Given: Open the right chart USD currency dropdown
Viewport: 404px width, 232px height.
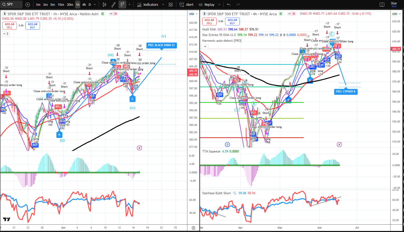Looking at the screenshot, I should (396, 14).
